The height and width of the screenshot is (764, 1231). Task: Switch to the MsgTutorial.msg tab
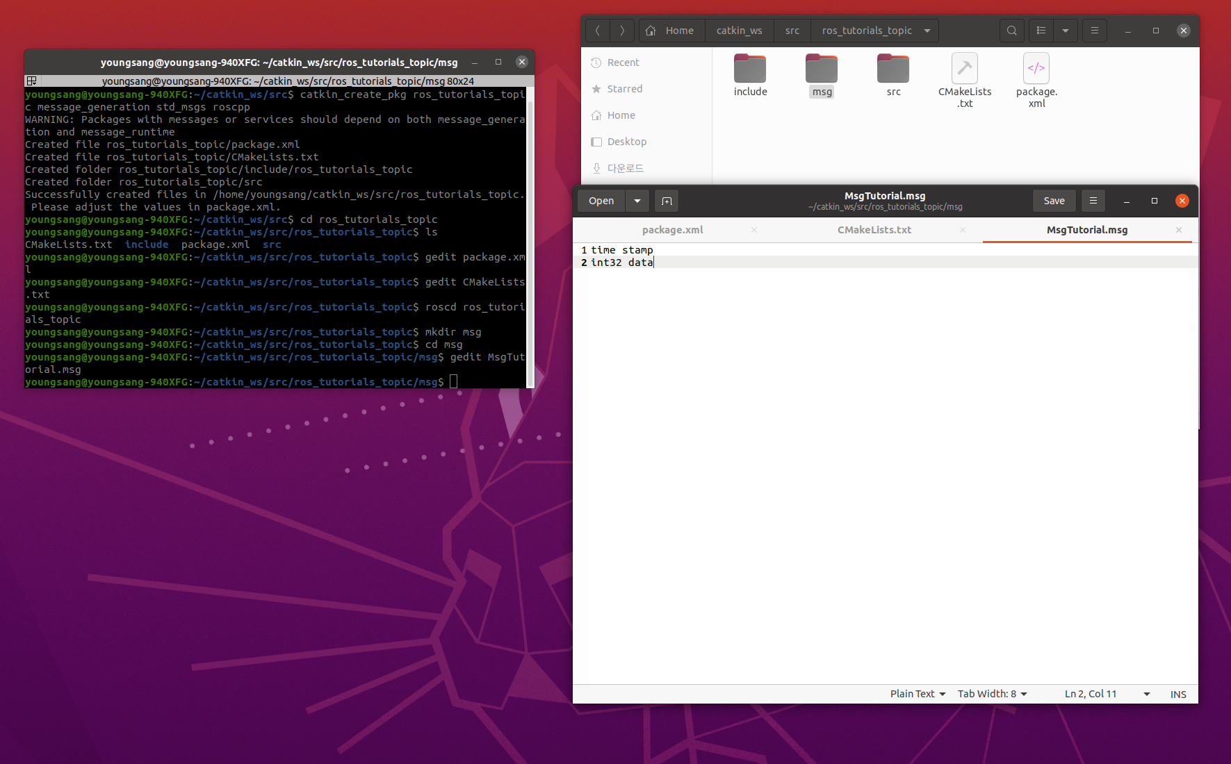coord(1087,230)
